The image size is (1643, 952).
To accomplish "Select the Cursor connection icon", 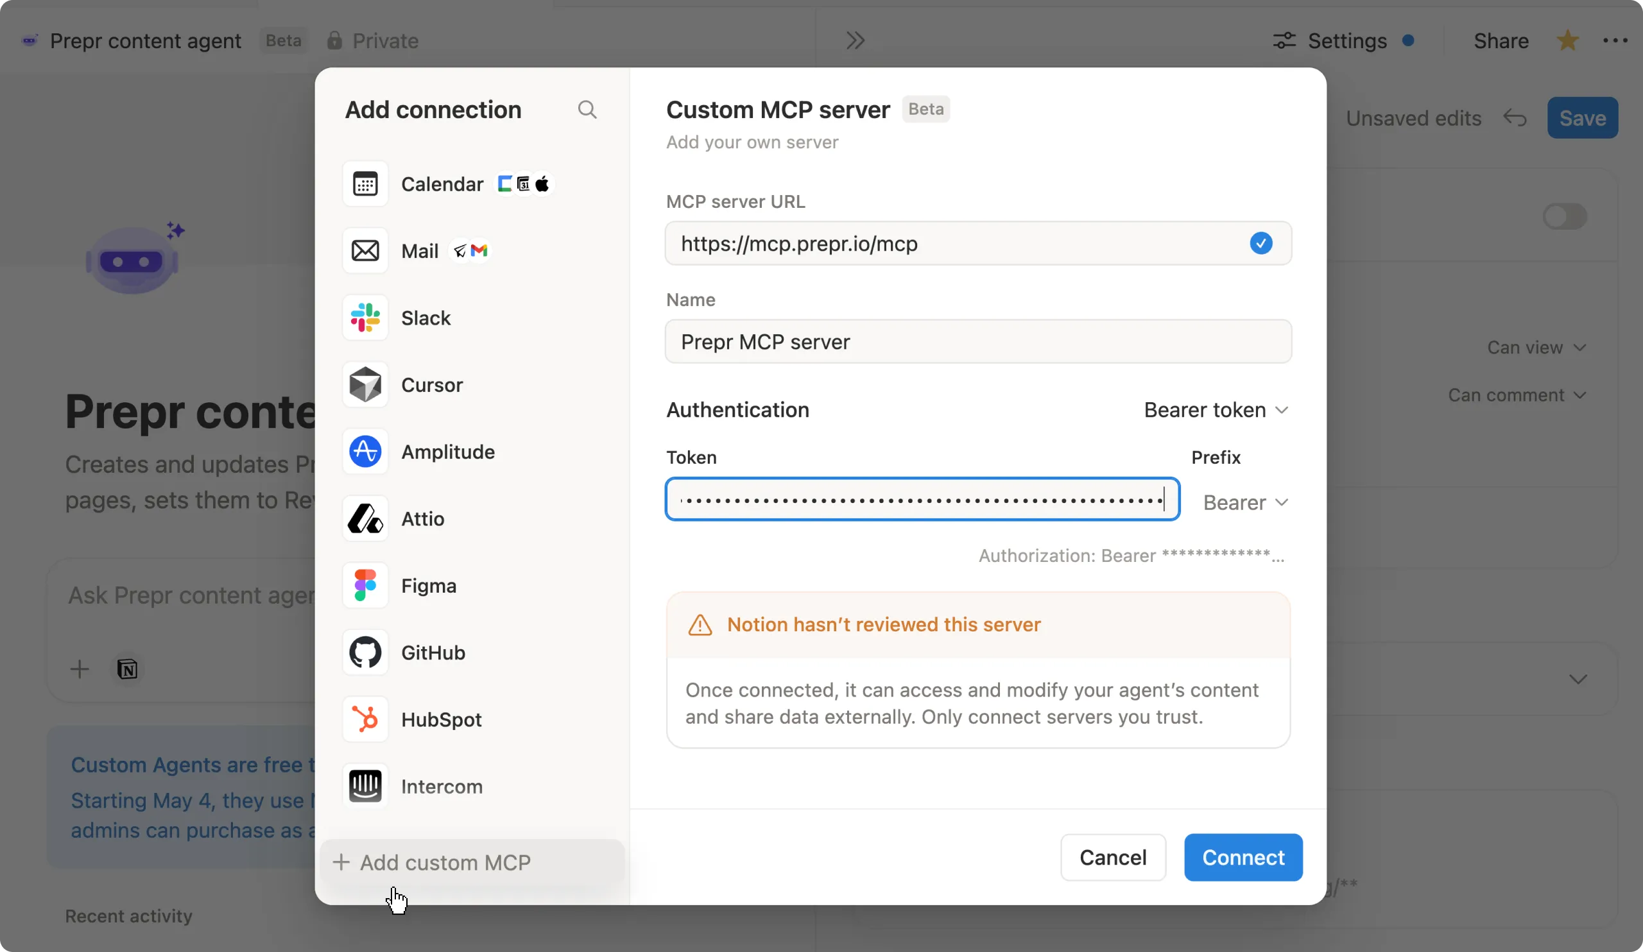I will pyautogui.click(x=365, y=384).
